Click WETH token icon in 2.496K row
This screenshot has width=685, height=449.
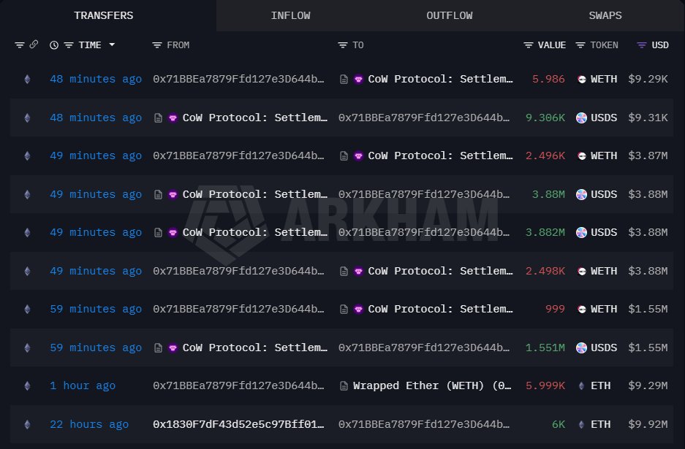pos(581,156)
